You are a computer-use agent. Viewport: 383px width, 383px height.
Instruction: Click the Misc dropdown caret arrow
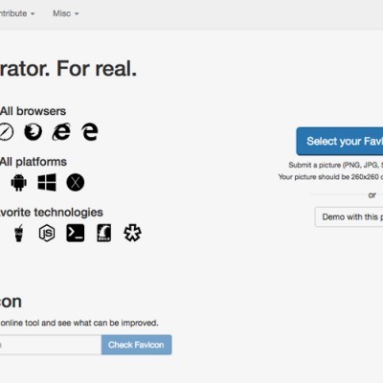(77, 13)
